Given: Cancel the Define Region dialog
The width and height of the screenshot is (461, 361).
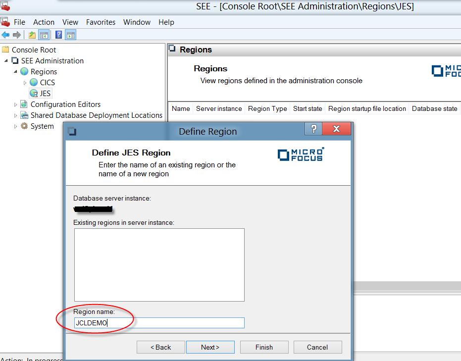Looking at the screenshot, I should tap(317, 347).
